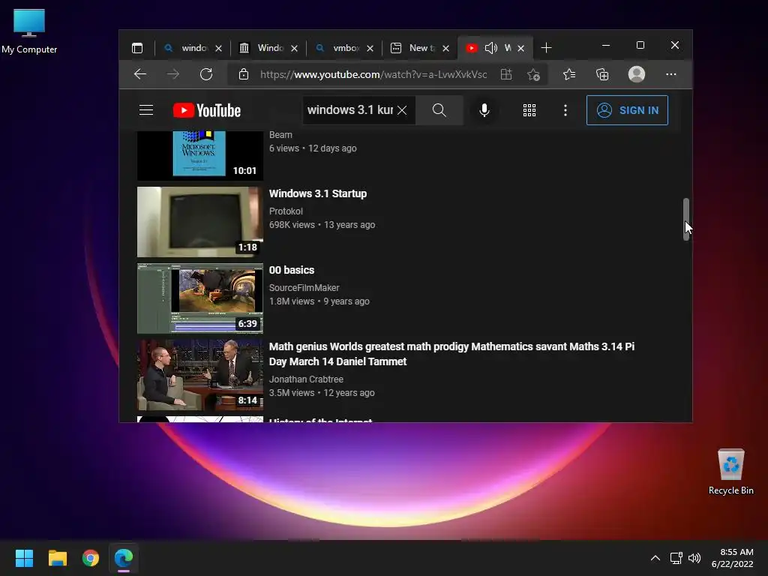The width and height of the screenshot is (768, 576).
Task: Open the SourceFilmMaker channel link
Action: pyautogui.click(x=304, y=287)
